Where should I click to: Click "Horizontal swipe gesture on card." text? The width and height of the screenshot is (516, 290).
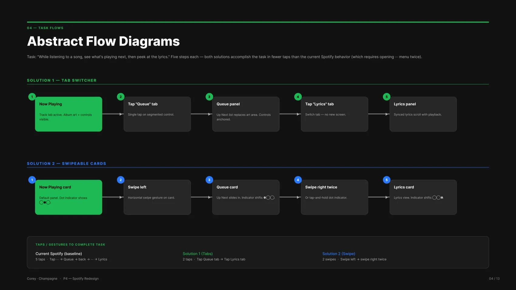coord(151,198)
